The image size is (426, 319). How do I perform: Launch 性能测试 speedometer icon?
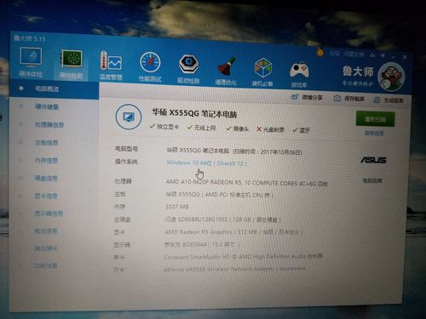(x=150, y=63)
